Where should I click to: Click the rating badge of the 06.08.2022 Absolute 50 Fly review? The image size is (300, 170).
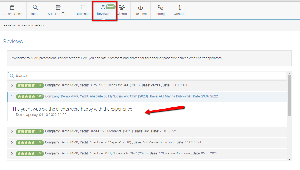click(x=30, y=153)
